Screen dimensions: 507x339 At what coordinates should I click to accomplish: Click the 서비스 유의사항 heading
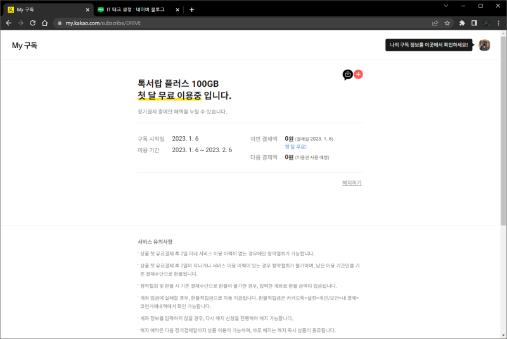pyautogui.click(x=155, y=241)
